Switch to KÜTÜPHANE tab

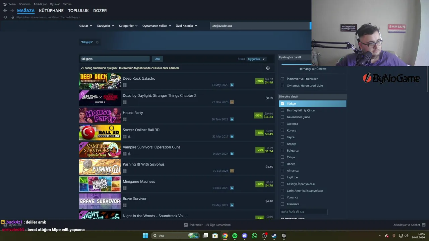(51, 11)
